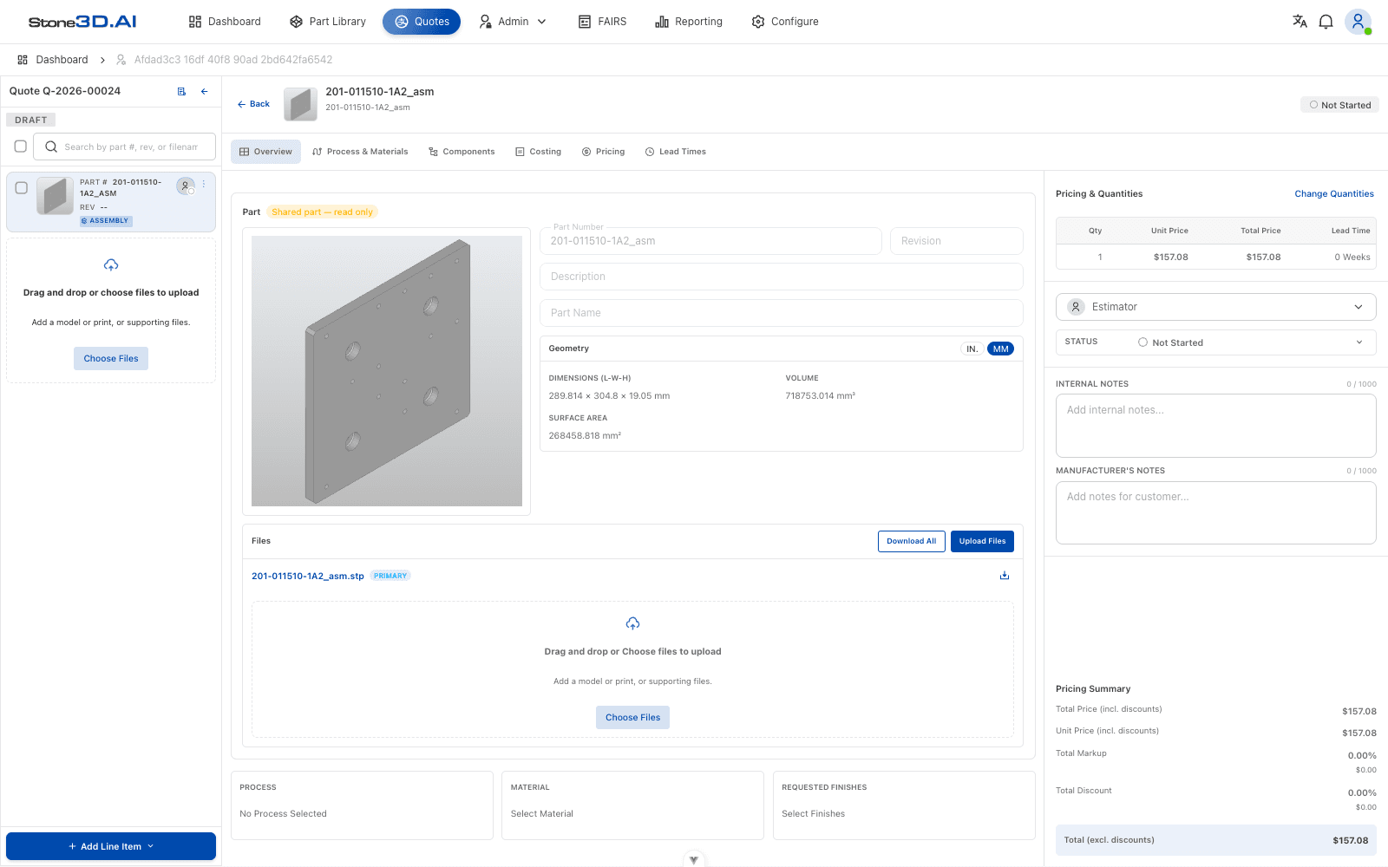Click the Back link

253,104
